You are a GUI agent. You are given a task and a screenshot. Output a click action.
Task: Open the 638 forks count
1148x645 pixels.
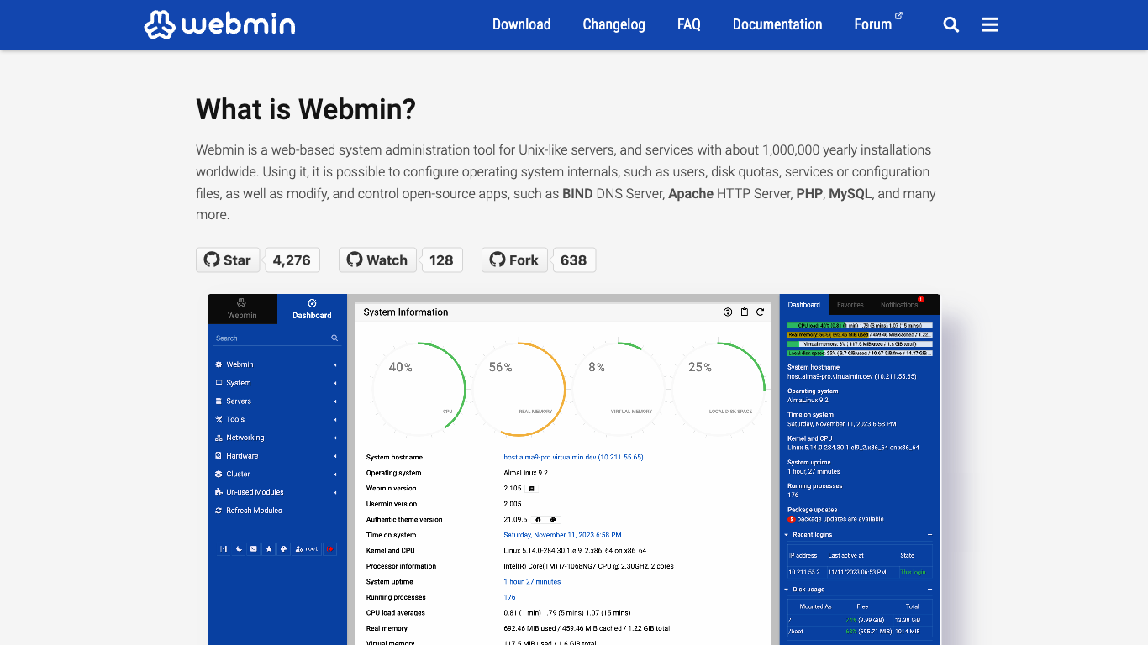click(574, 260)
